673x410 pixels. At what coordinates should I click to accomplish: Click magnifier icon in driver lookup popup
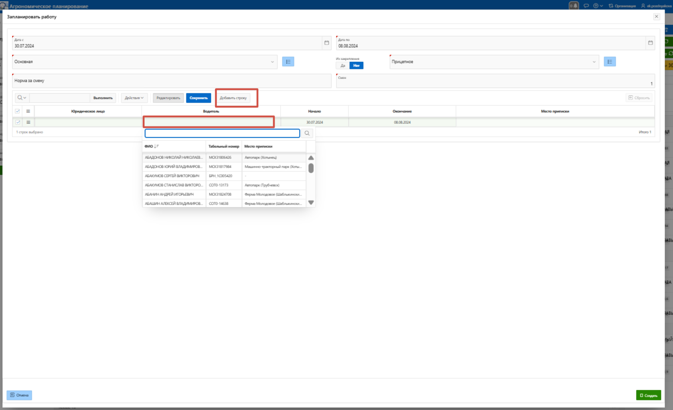307,133
